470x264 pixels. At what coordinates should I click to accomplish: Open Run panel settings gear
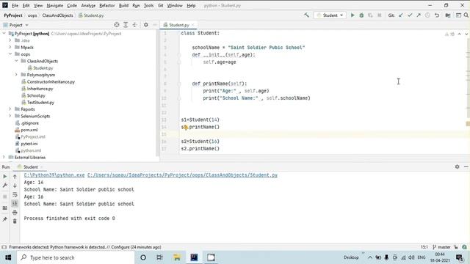pyautogui.click(x=457, y=166)
